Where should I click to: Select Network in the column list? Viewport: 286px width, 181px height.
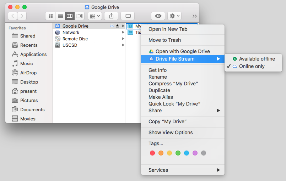[89, 32]
